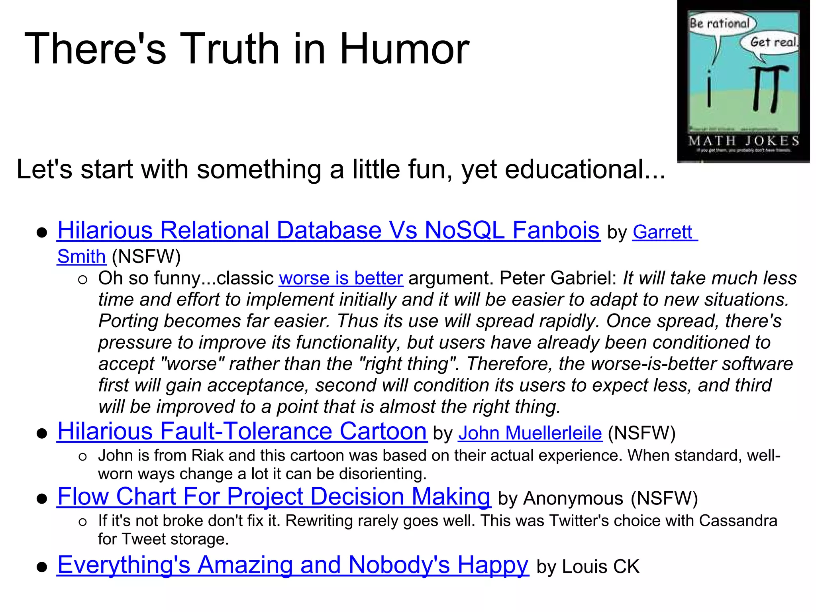The height and width of the screenshot is (612, 816).
Task: Click the text 'by Louis CK'
Action: click(x=588, y=567)
